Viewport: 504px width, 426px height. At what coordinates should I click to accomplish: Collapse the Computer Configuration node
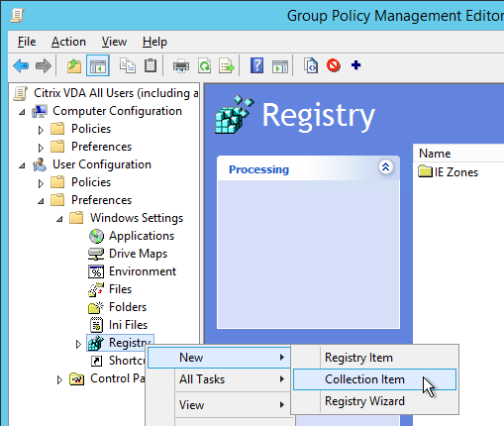click(22, 112)
